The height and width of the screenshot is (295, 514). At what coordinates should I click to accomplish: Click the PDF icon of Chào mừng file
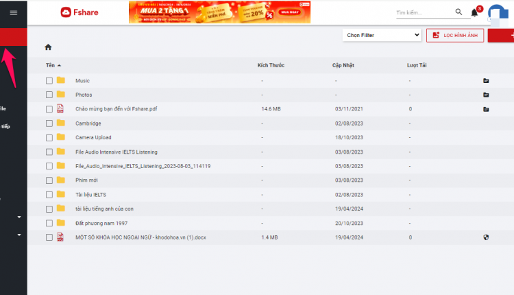(x=60, y=108)
